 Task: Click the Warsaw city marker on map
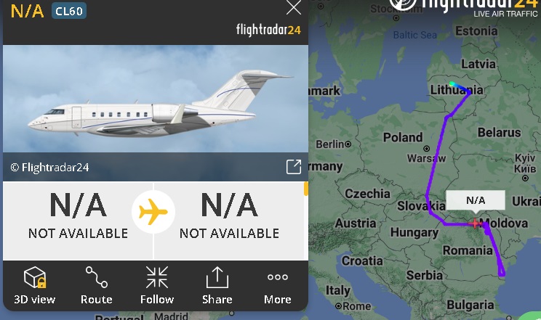coord(427,149)
